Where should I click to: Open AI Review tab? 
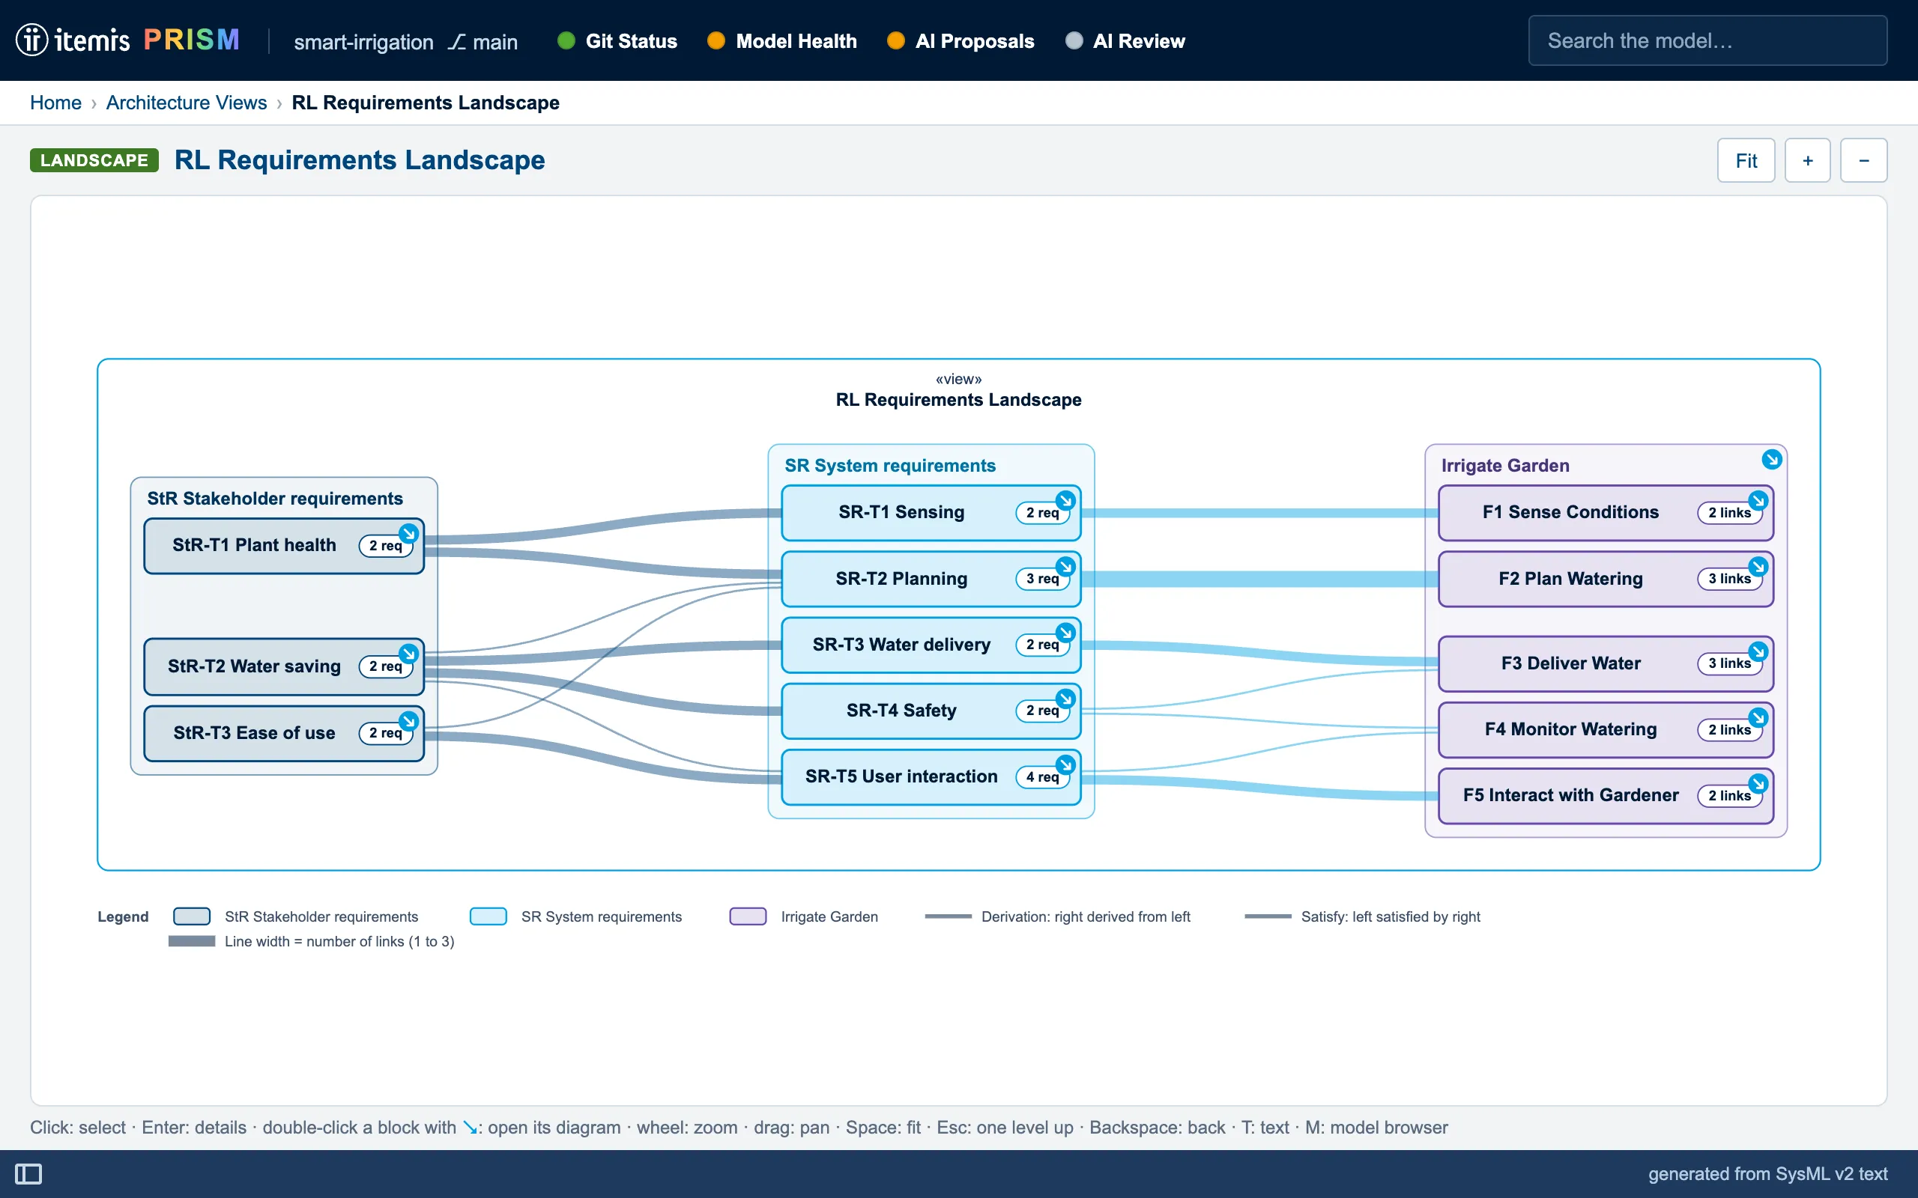point(1125,41)
